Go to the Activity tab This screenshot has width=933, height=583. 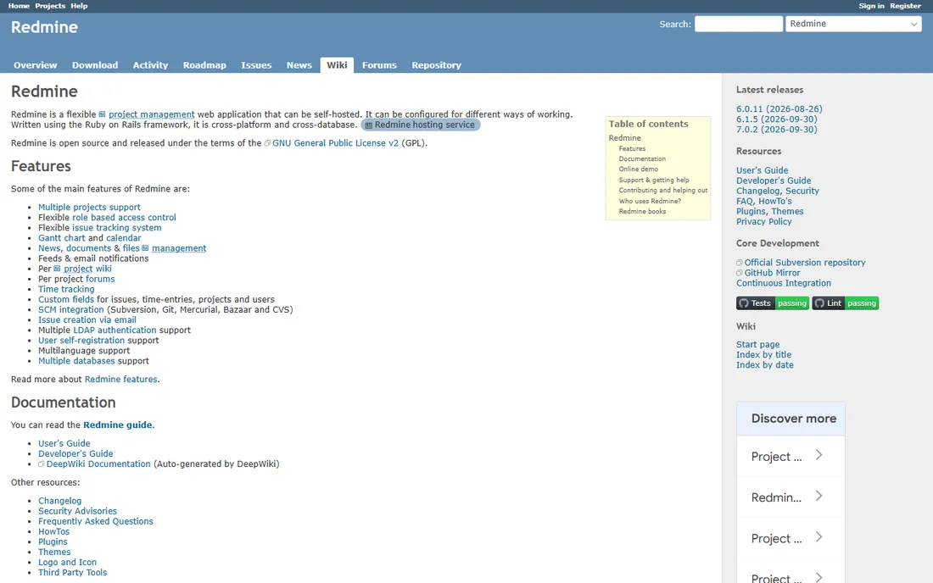(150, 65)
